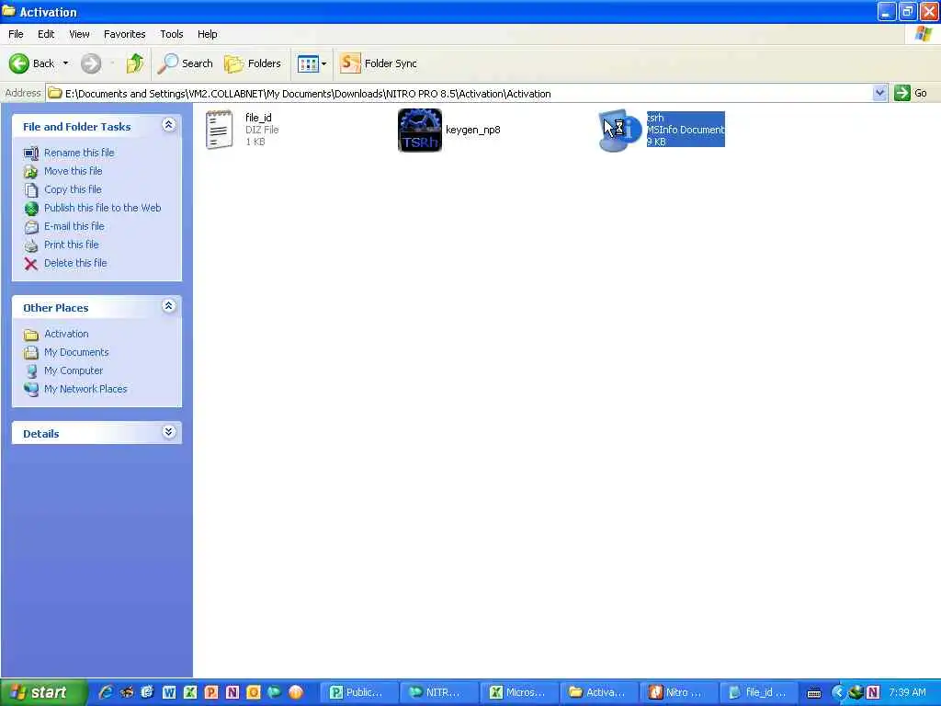Image resolution: width=941 pixels, height=706 pixels.
Task: Click the Start button
Action: click(43, 692)
